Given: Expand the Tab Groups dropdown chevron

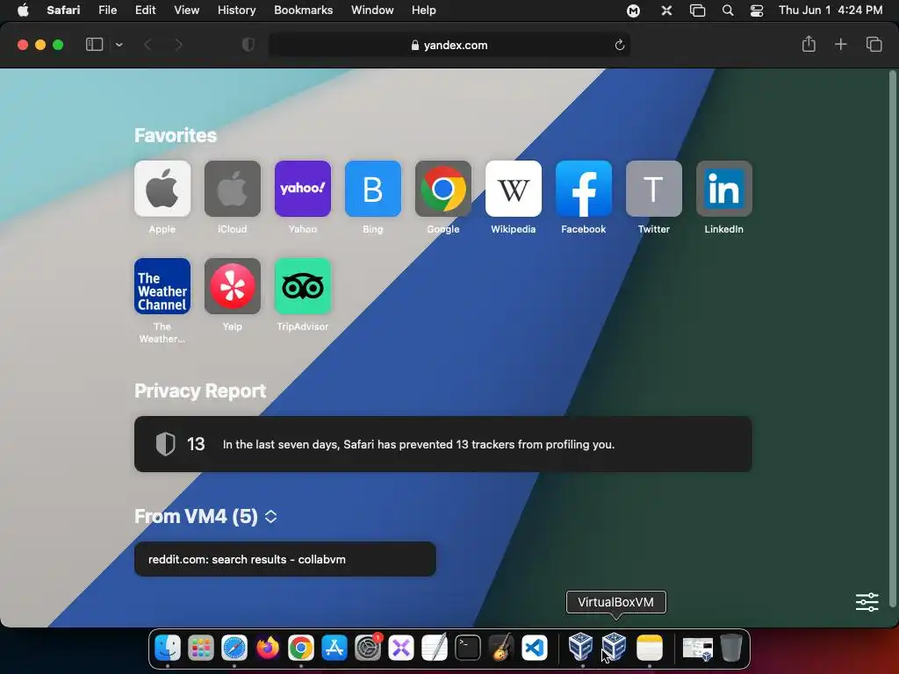Looking at the screenshot, I should tap(119, 45).
